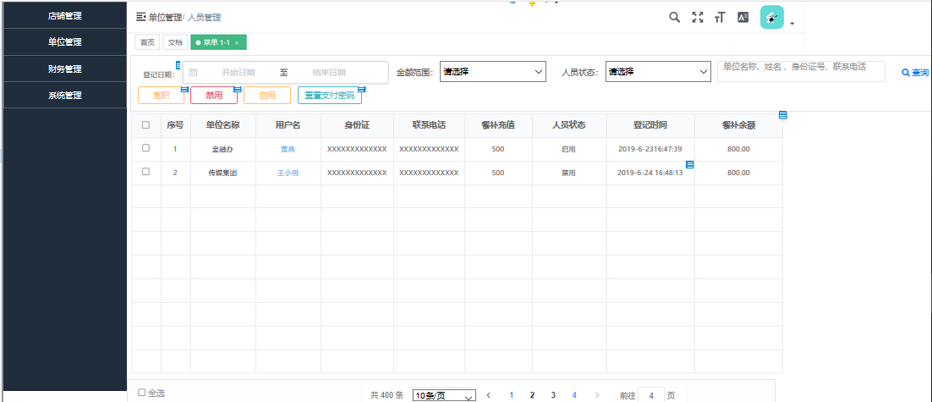Open user link 王小明
932x402 pixels.
[x=288, y=173]
